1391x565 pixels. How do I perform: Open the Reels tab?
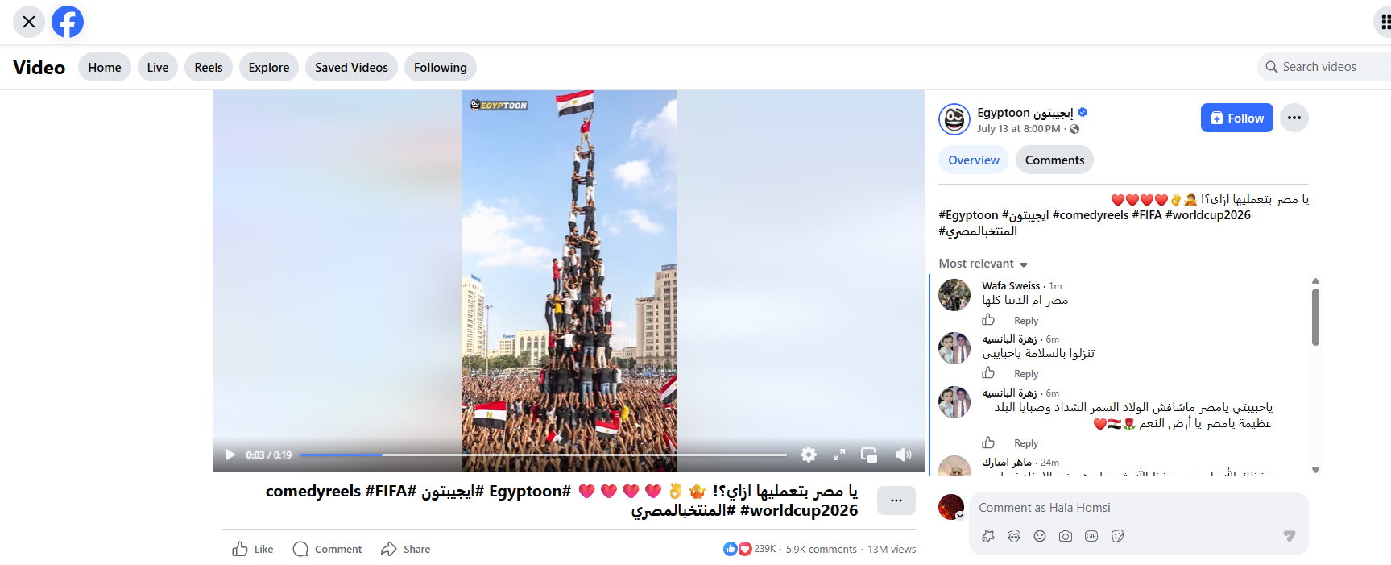pos(209,68)
